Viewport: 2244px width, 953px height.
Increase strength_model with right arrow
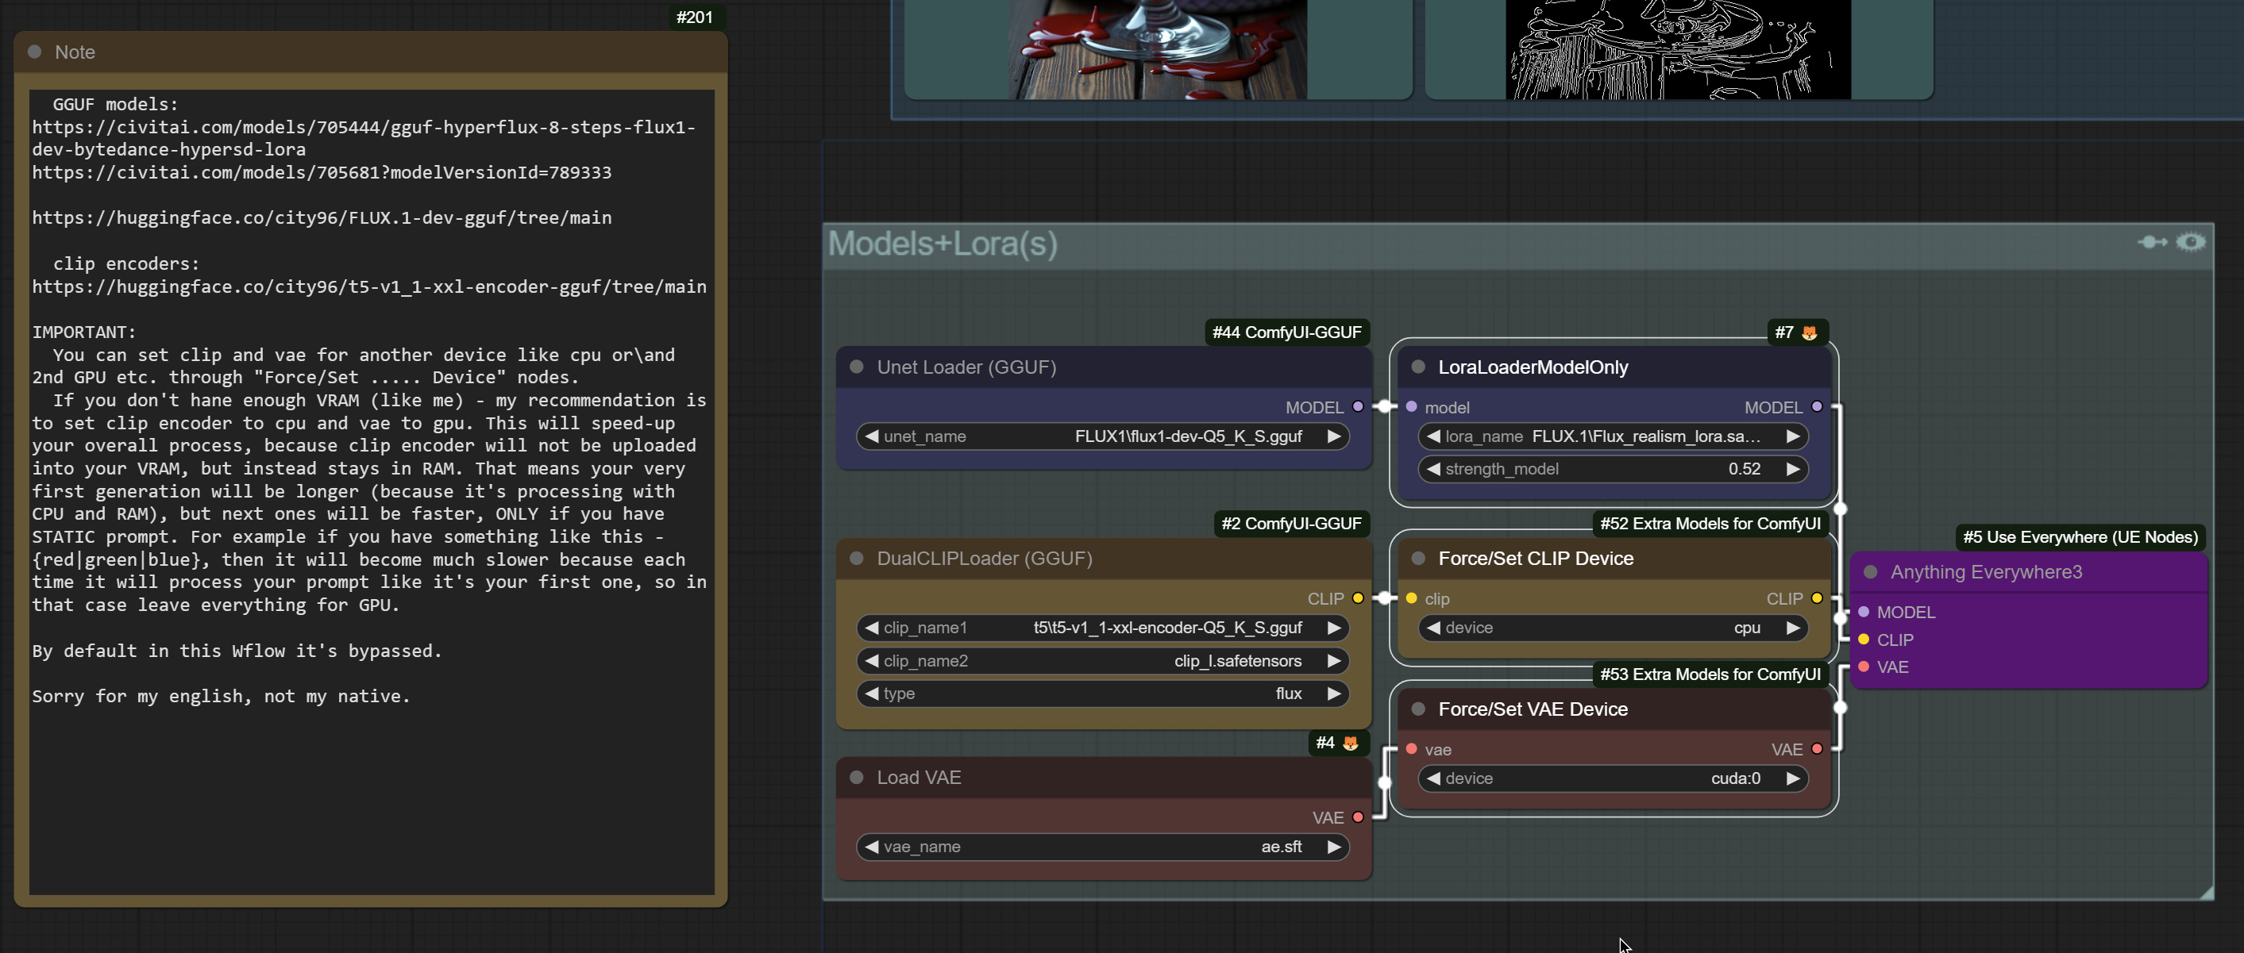tap(1792, 468)
